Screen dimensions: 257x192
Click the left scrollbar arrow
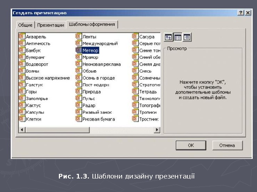coord(22,130)
